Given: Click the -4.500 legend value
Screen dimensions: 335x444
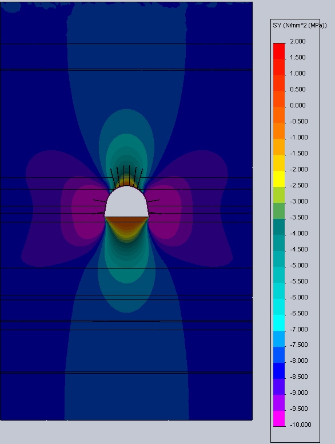Looking at the screenshot, I should tap(299, 250).
